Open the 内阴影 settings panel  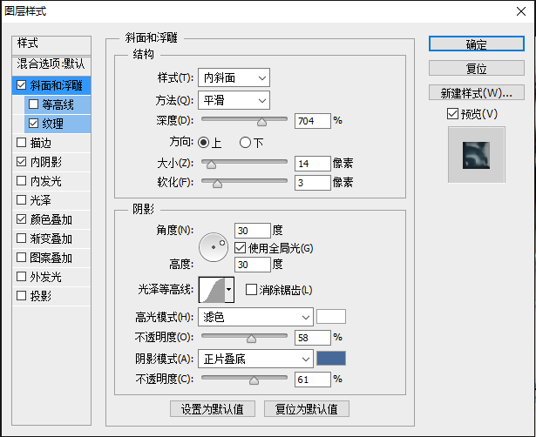click(x=46, y=162)
